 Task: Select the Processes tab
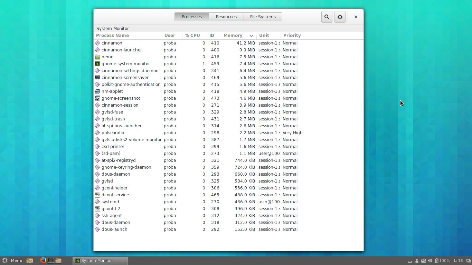click(192, 17)
